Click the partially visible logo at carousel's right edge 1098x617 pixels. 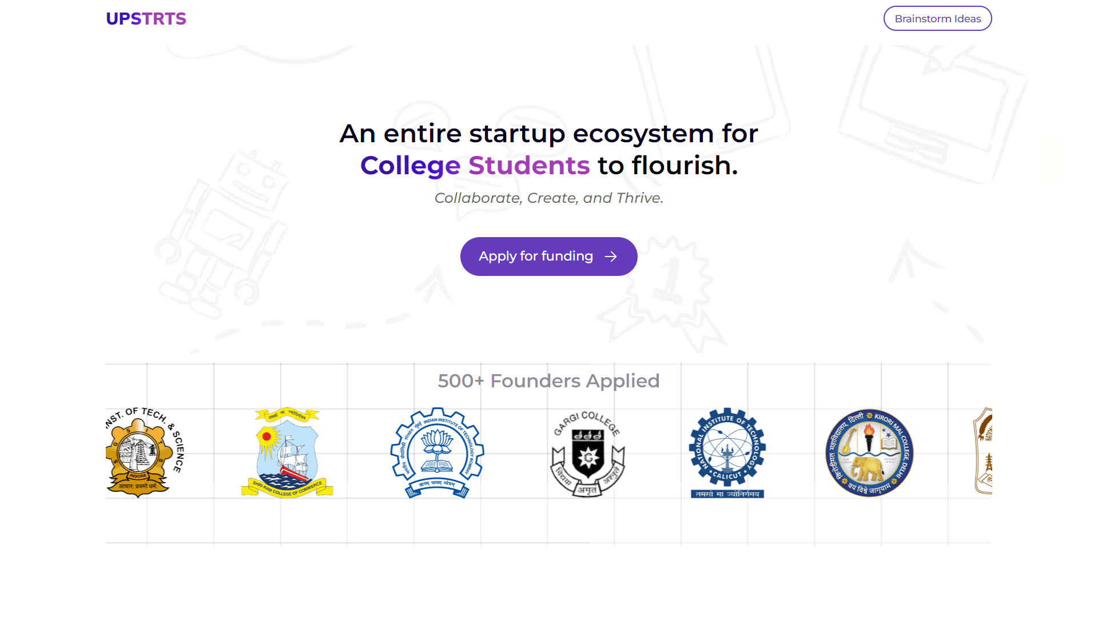pyautogui.click(x=983, y=451)
